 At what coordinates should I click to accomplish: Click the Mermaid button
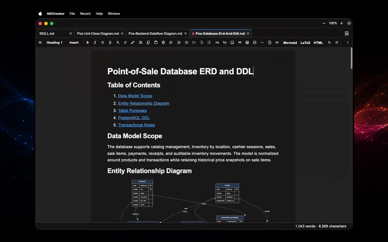point(290,43)
